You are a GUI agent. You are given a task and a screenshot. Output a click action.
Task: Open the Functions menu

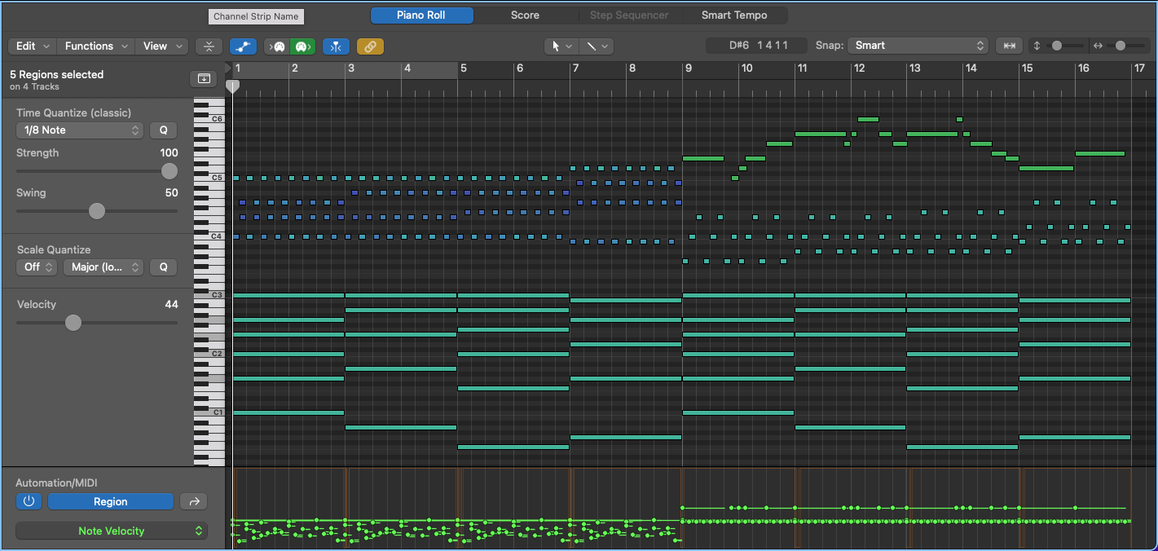click(x=95, y=46)
